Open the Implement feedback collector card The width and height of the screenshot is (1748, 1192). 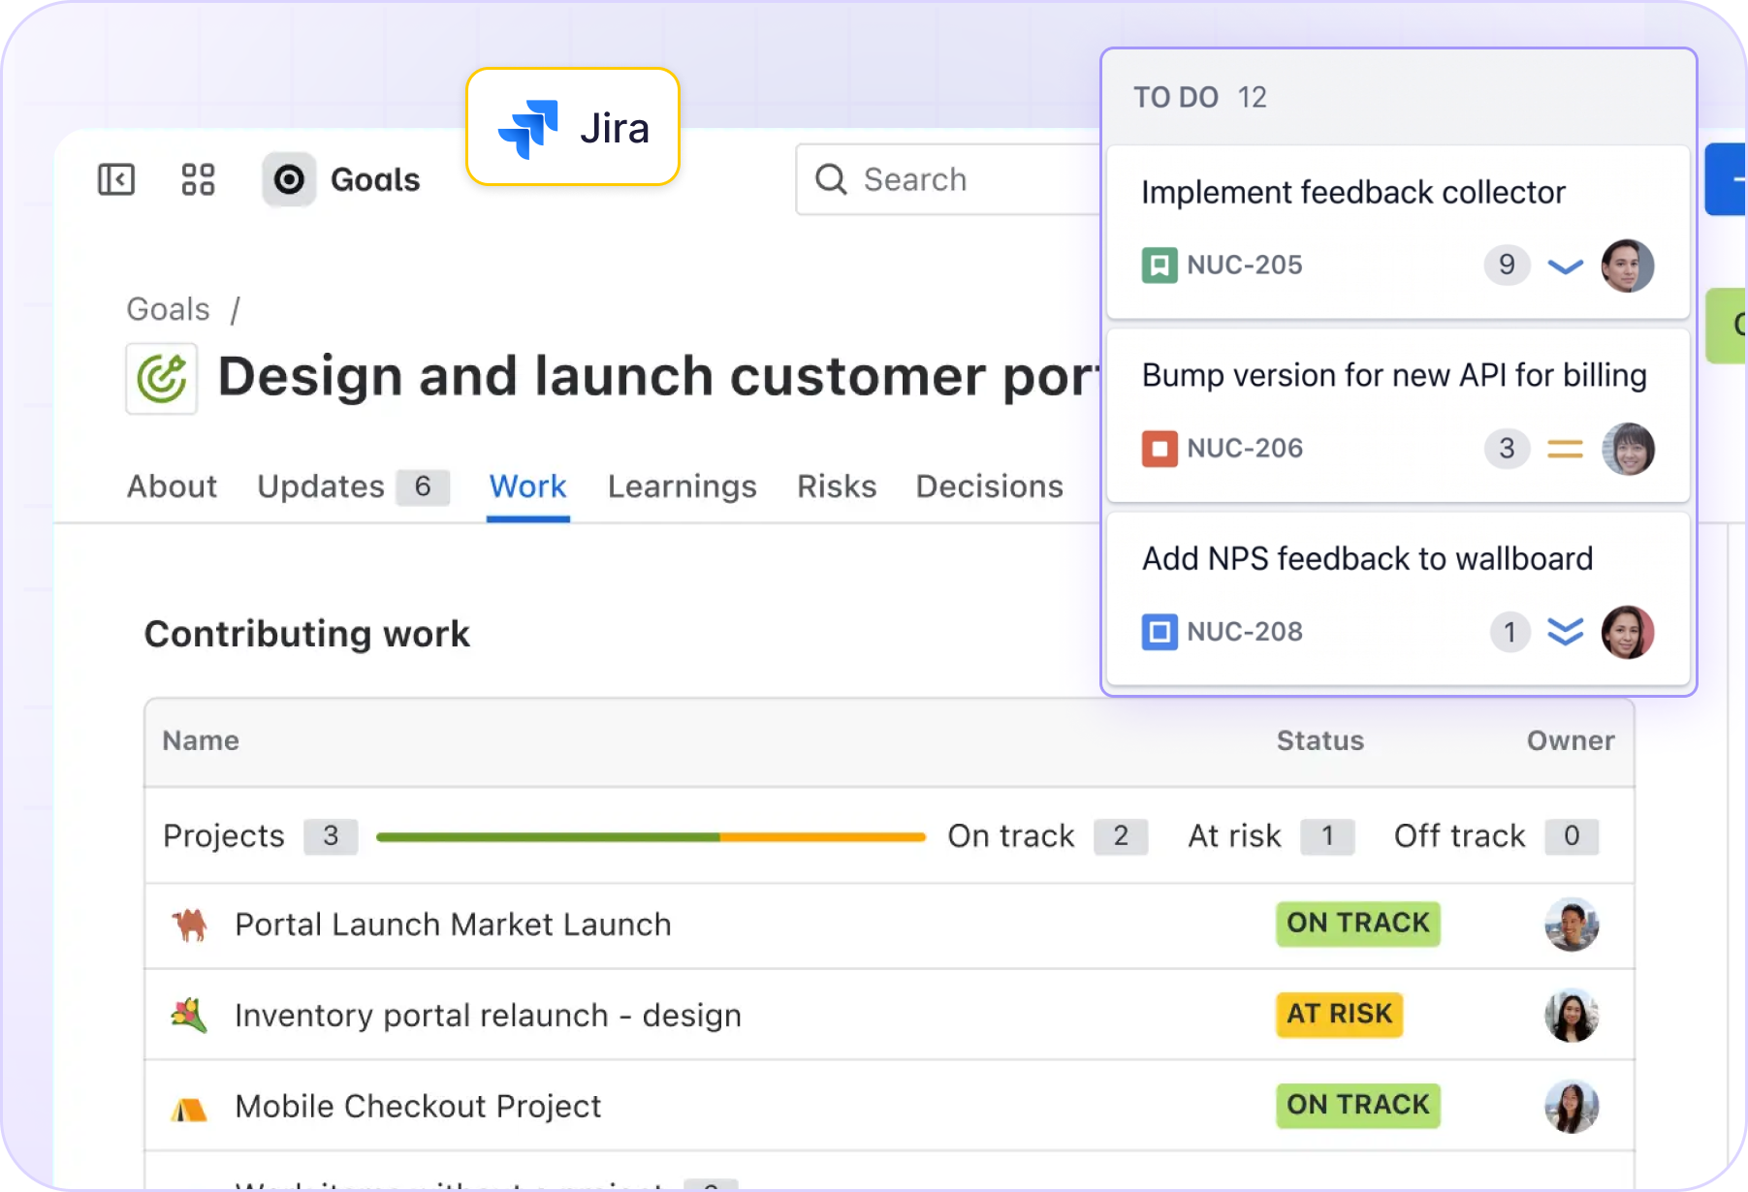click(1398, 233)
